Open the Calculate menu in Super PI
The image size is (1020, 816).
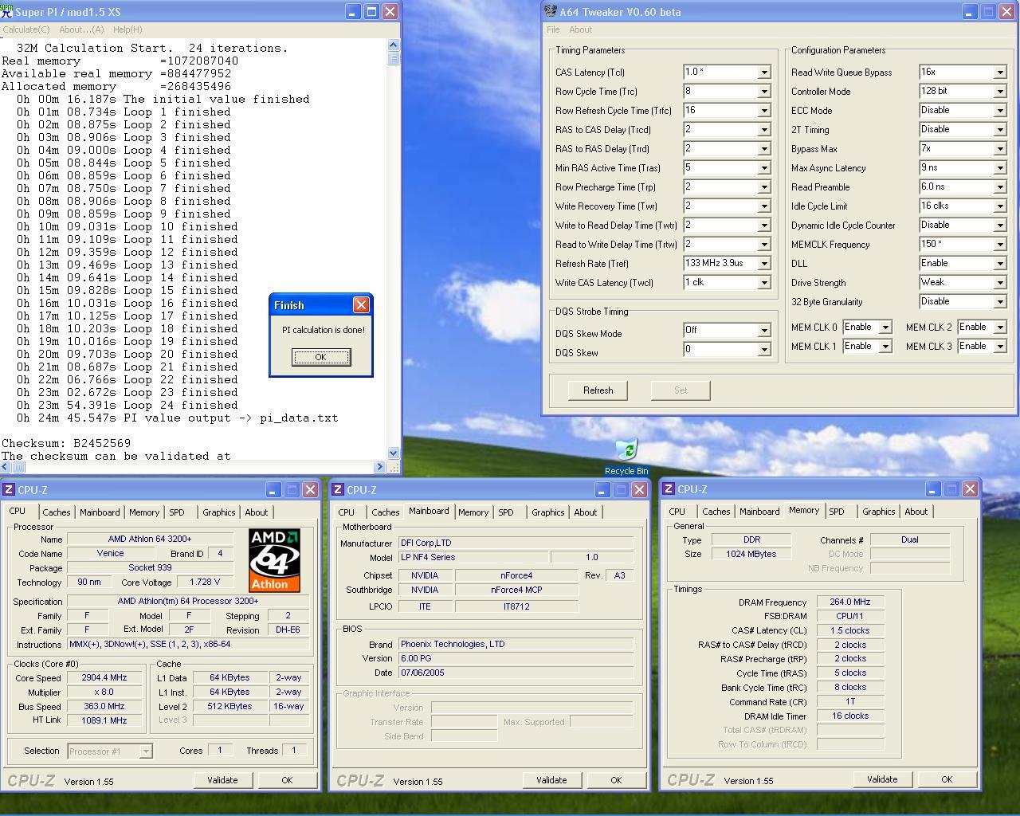point(26,29)
